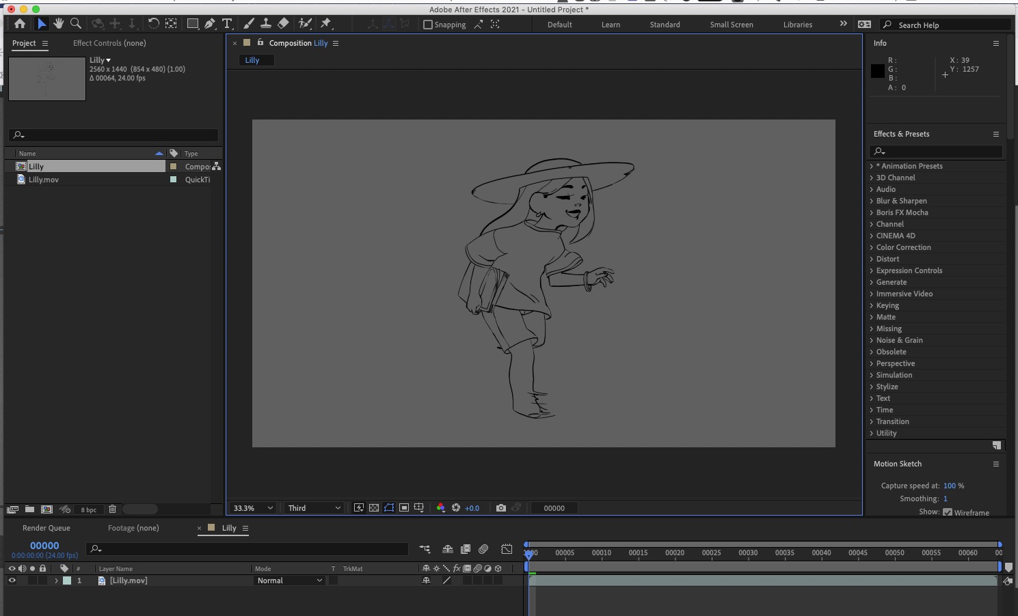
Task: Click the Lilly.mov layer label color swatch
Action: pos(67,580)
